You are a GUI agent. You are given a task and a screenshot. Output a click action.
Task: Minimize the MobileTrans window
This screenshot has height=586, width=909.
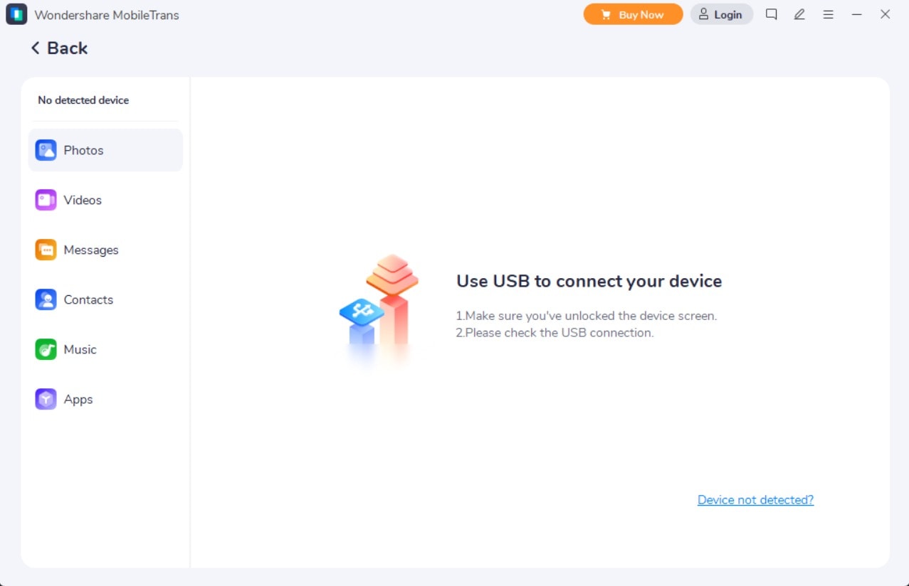point(856,14)
